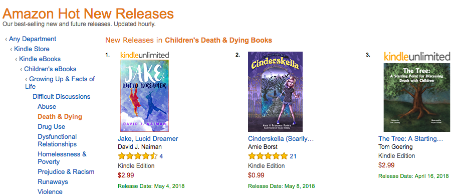Go up to Kindle eBooks category
This screenshot has width=470, height=194.
40,59
